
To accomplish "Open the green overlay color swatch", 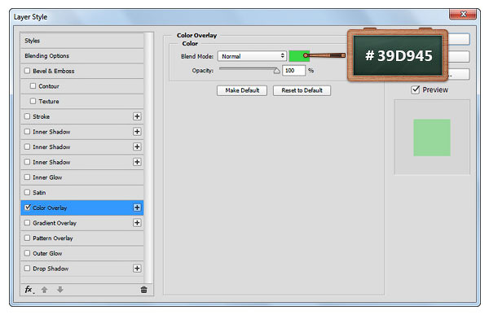I will pyautogui.click(x=299, y=56).
